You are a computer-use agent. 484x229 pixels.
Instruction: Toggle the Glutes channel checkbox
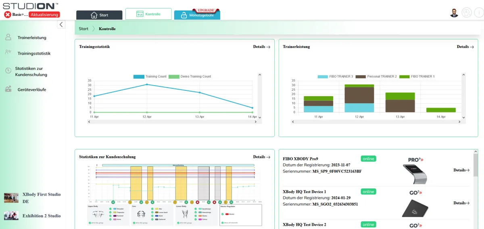pos(195,216)
